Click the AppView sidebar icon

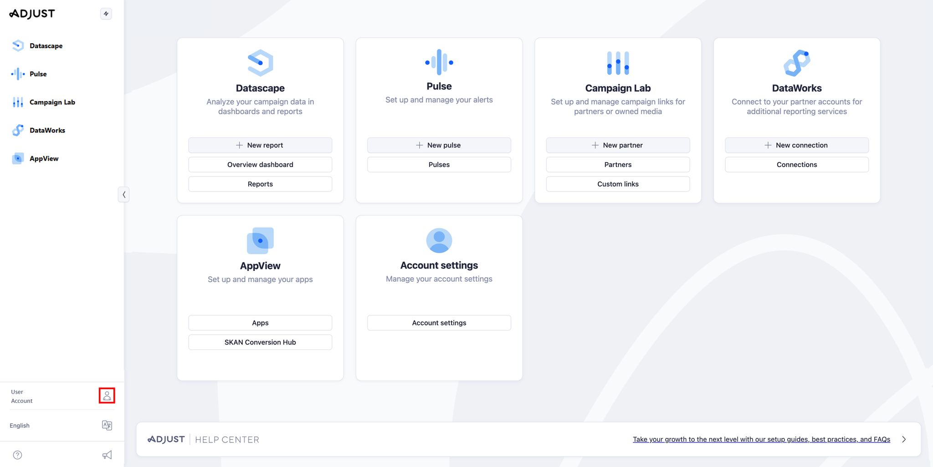pos(18,158)
